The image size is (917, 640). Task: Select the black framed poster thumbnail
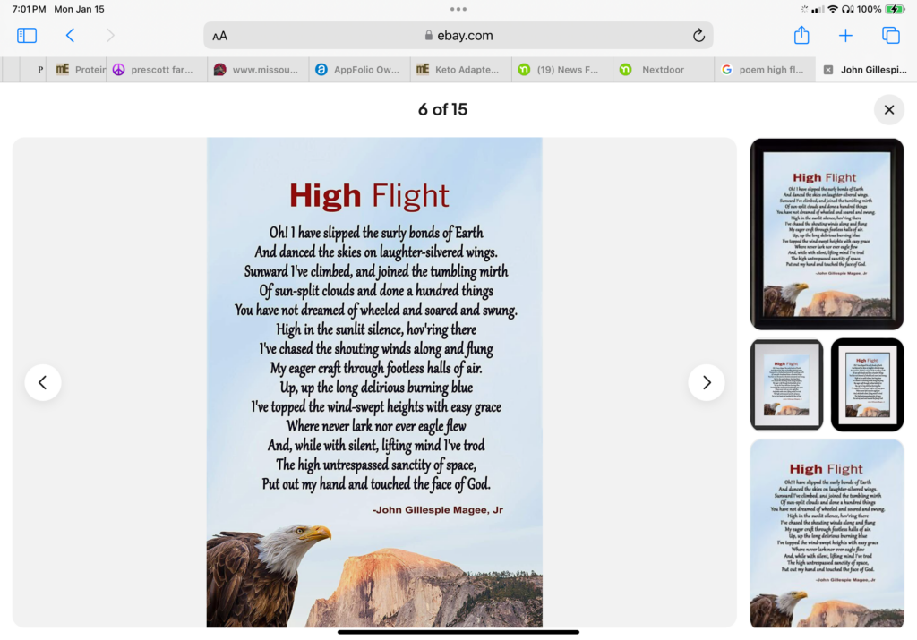tap(827, 234)
